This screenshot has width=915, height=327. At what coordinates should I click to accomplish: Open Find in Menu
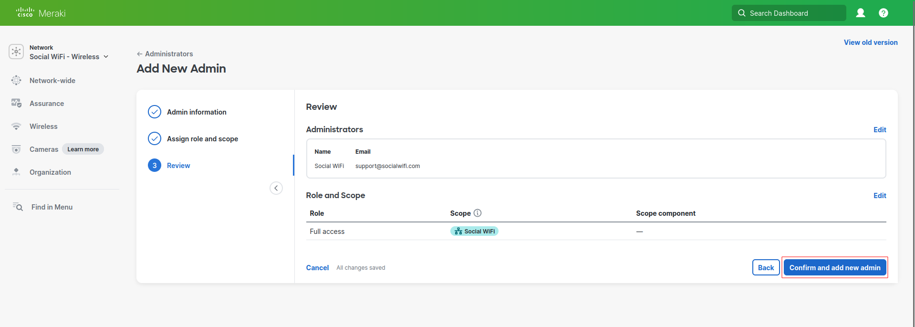click(52, 207)
